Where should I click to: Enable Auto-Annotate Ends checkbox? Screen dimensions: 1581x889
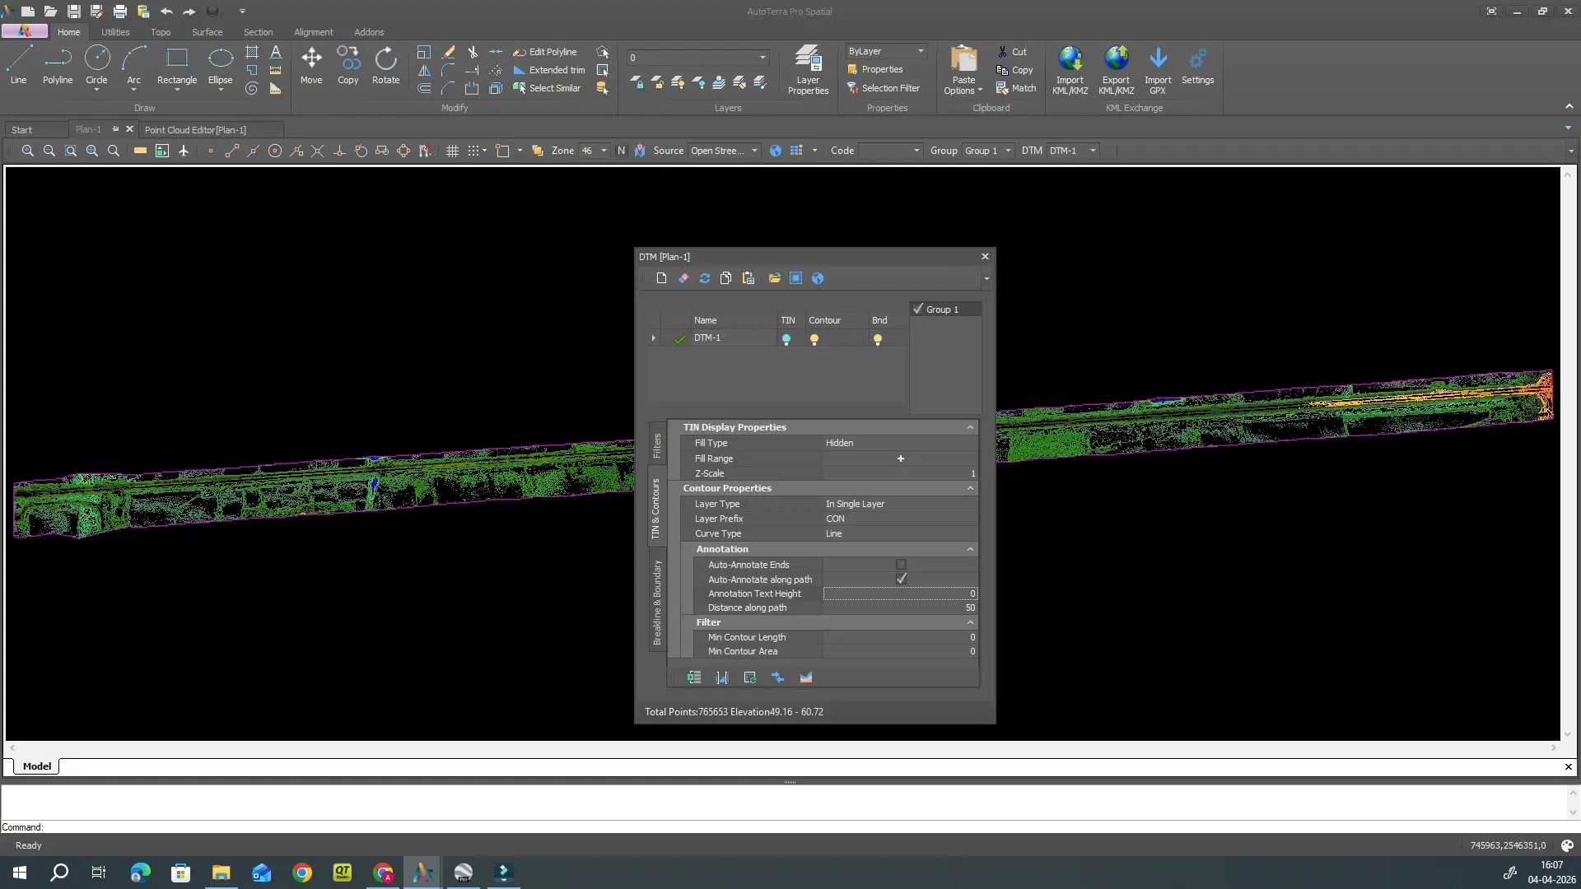coord(901,565)
